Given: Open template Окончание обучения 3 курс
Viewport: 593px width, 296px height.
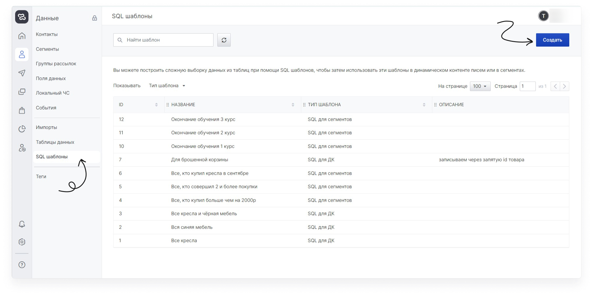Looking at the screenshot, I should 203,119.
